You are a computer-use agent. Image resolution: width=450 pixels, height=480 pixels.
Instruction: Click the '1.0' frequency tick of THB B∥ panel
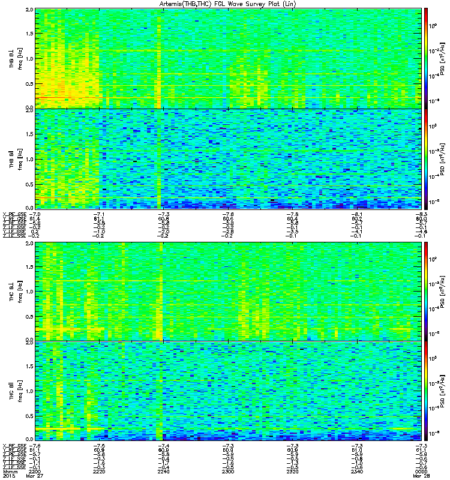pyautogui.click(x=29, y=159)
